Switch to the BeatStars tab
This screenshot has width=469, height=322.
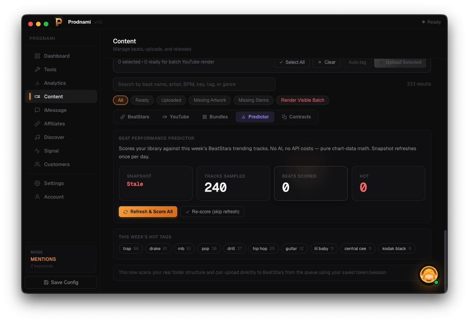click(134, 117)
